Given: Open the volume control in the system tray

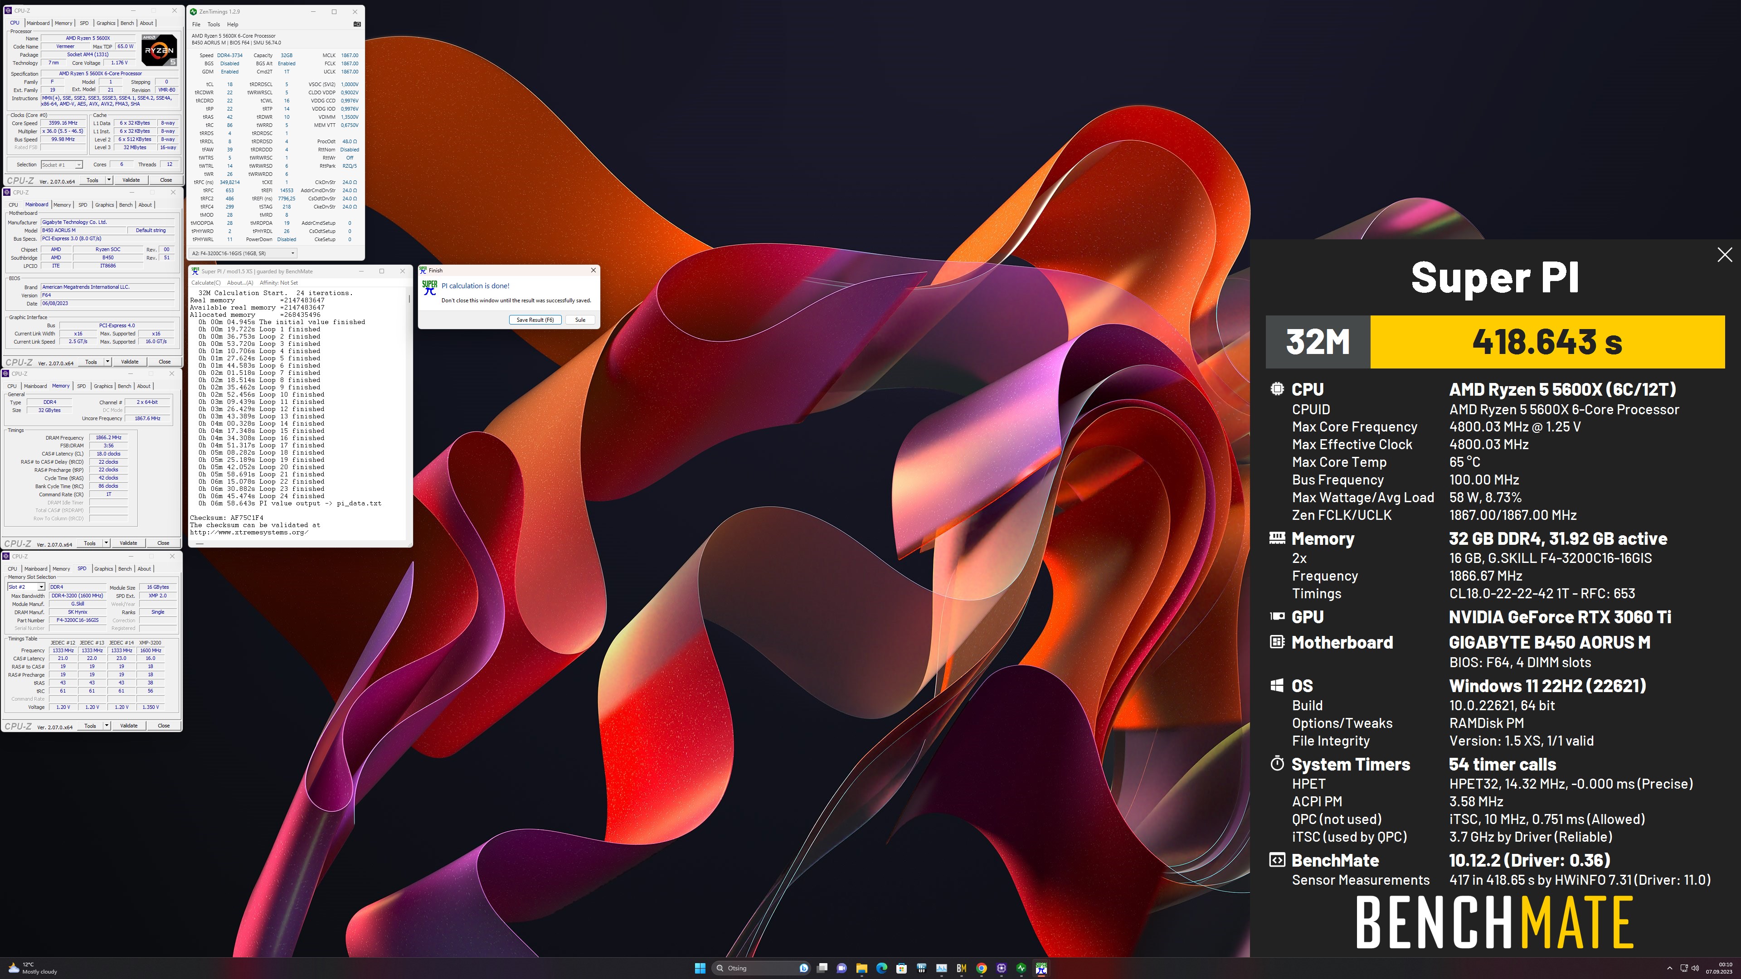Looking at the screenshot, I should pos(1694,968).
